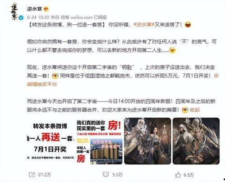Viewport: 225px width, 182px height.
Task: Click the 逆水寒 account name
Action: point(34,9)
